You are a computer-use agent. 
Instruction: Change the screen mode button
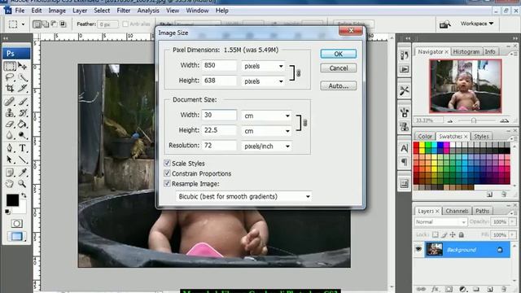16,236
